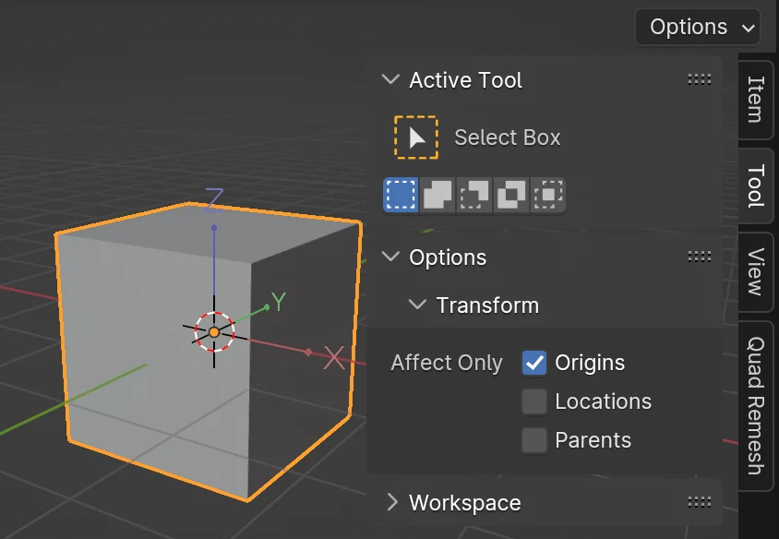This screenshot has height=539, width=779.
Task: Choose Subtract existing selection mode
Action: [474, 196]
